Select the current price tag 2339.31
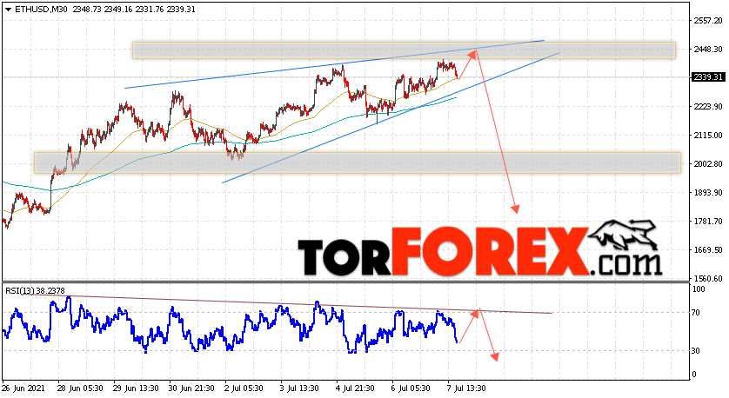Image resolution: width=729 pixels, height=398 pixels. coord(708,77)
